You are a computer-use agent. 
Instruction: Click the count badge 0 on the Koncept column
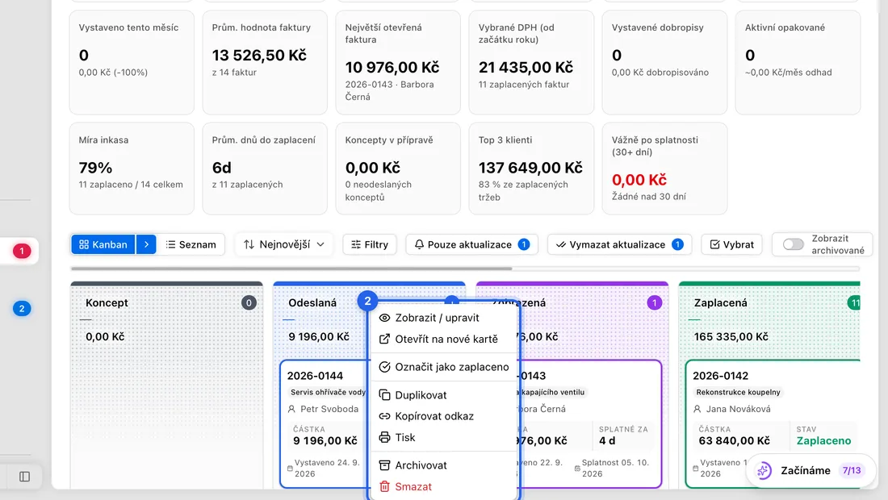tap(249, 302)
